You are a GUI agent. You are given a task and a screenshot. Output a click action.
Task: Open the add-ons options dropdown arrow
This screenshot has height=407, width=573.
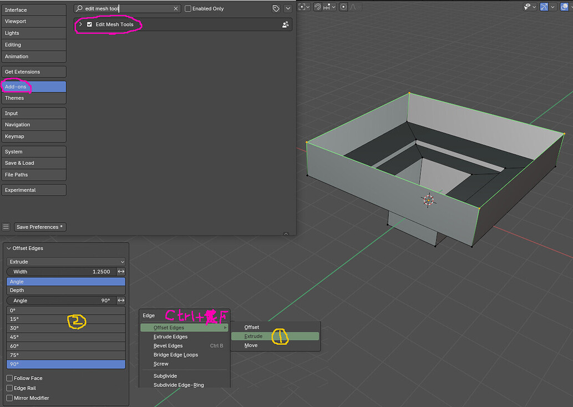point(288,8)
